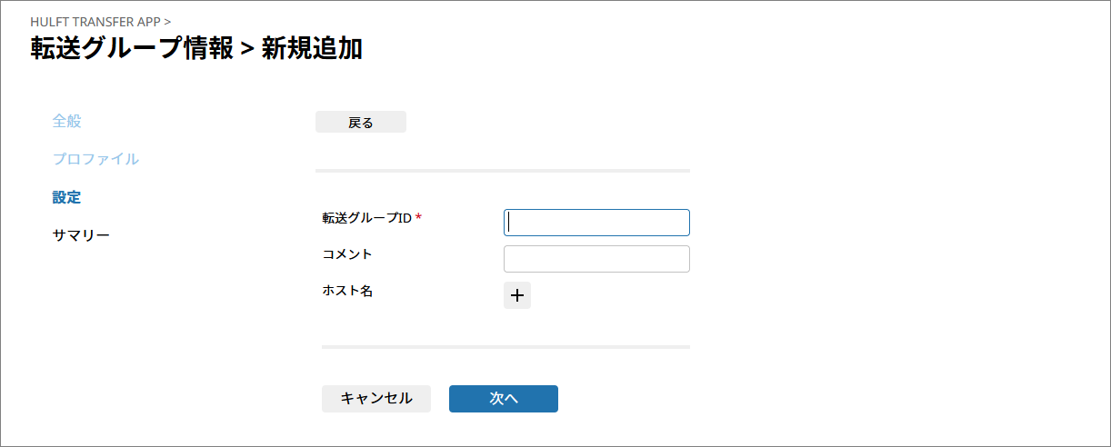Click the HULFT TRANSFER APP breadcrumb

click(x=95, y=21)
